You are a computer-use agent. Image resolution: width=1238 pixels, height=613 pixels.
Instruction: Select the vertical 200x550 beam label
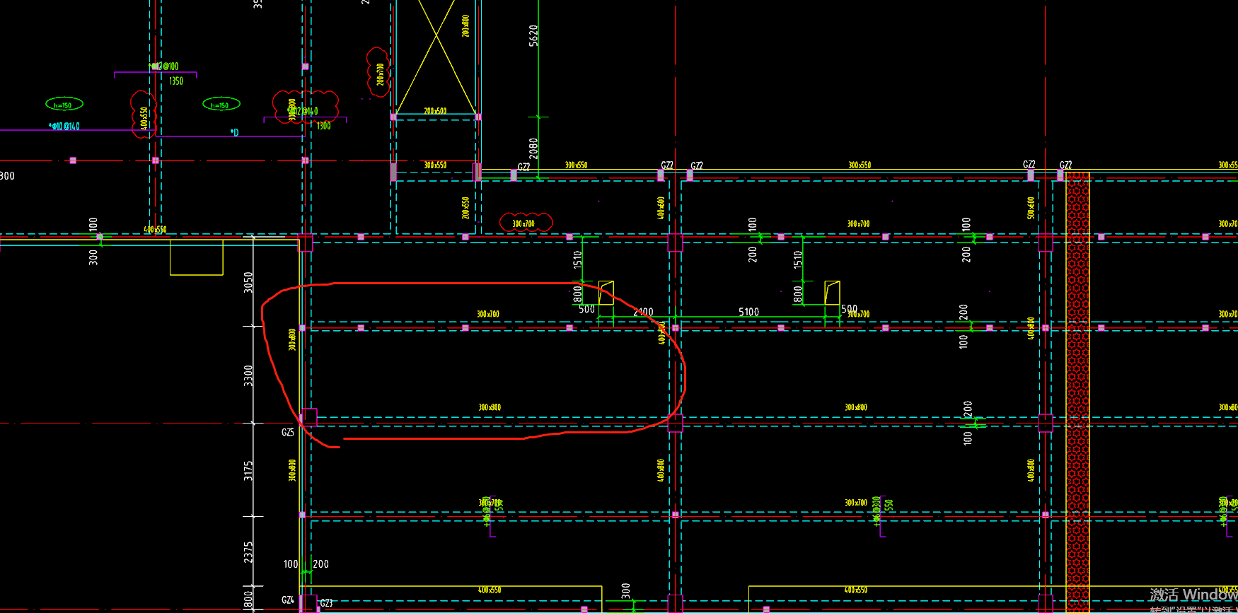(465, 208)
